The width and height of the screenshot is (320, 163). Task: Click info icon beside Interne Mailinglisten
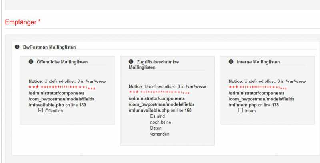coord(231,62)
